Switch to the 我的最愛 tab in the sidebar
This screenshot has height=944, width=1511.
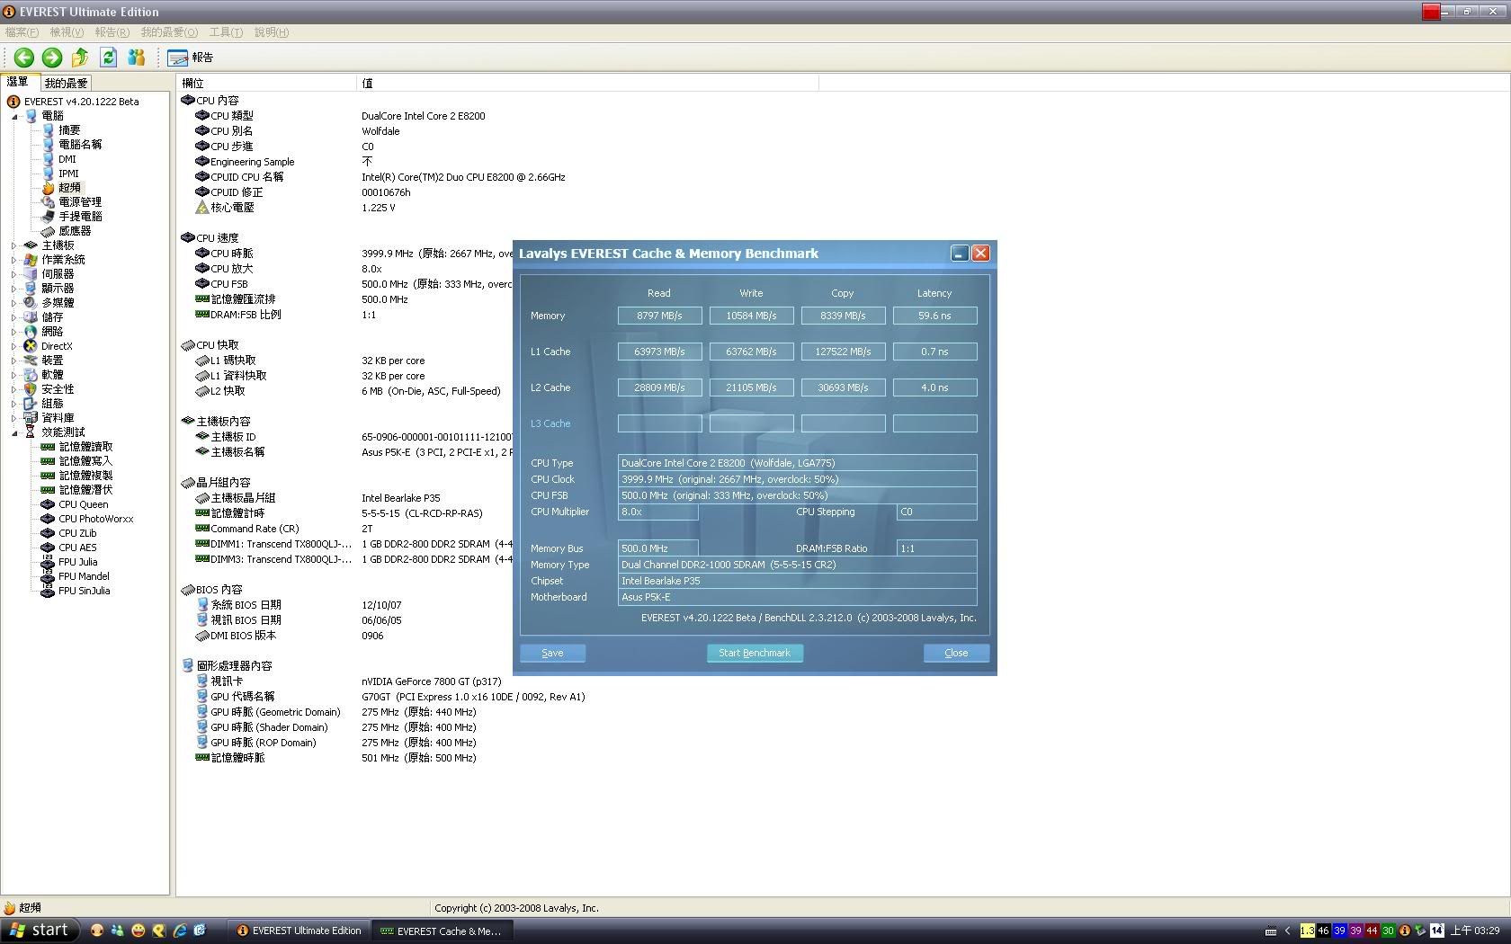pos(66,83)
